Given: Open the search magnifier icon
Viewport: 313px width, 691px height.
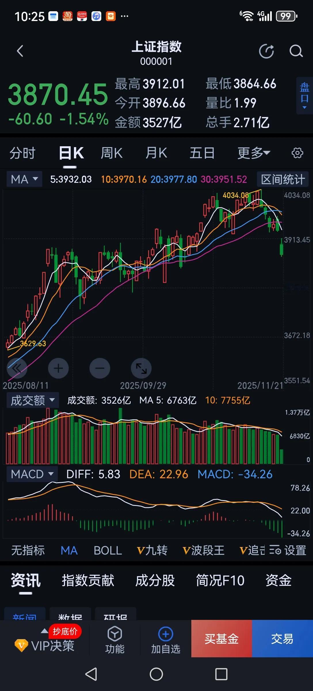Looking at the screenshot, I should [x=296, y=51].
